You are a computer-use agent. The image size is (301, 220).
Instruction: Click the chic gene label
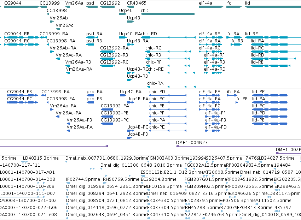click(x=145, y=11)
